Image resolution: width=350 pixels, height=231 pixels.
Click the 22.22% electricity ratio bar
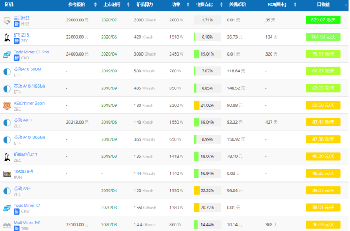tap(207, 191)
